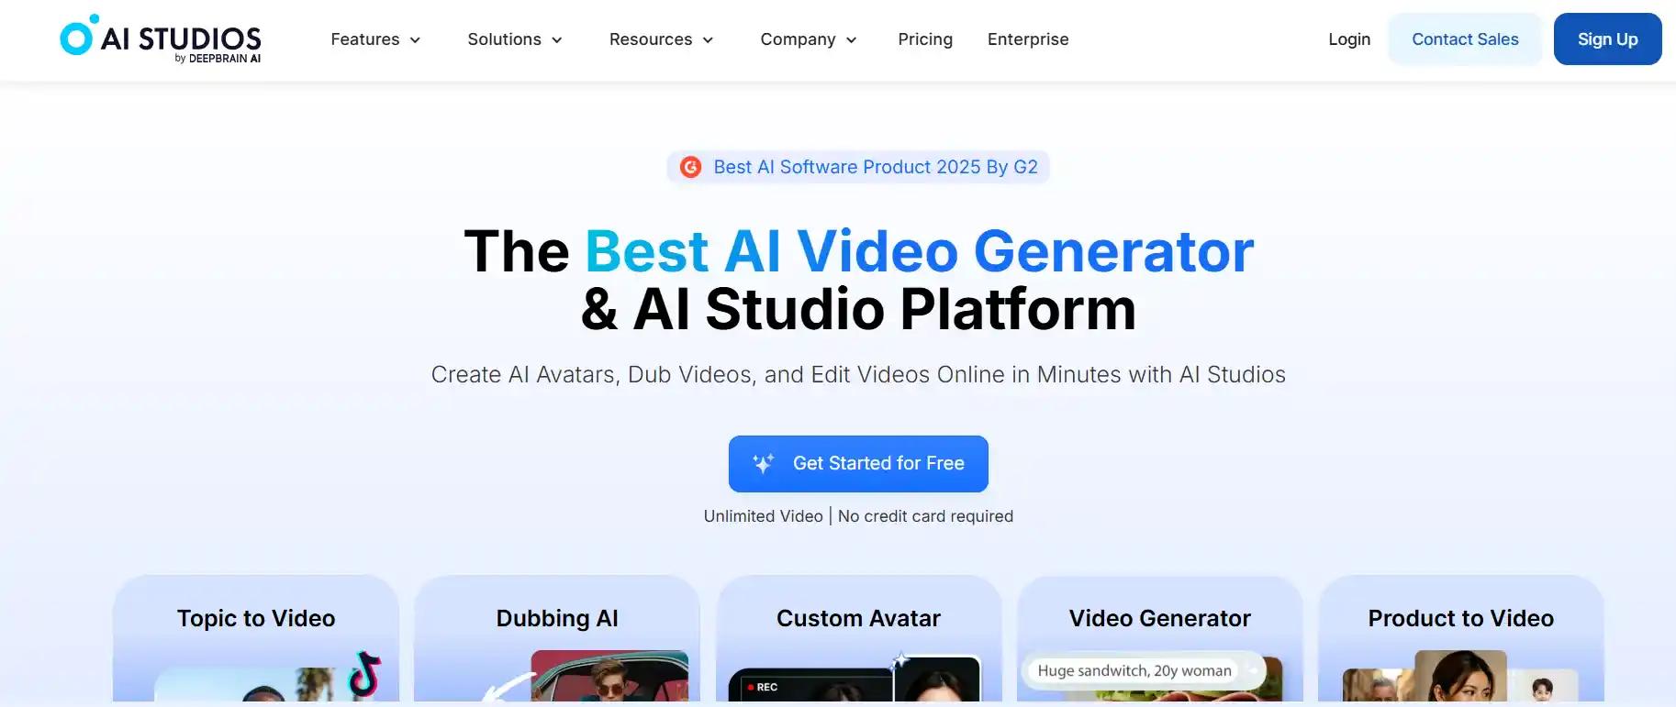Click the Sign Up button
This screenshot has width=1676, height=707.
tap(1607, 39)
